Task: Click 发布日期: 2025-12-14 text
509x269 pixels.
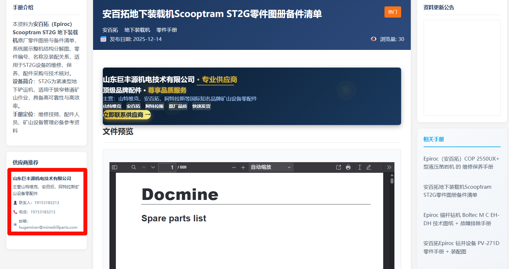Action: click(x=136, y=39)
